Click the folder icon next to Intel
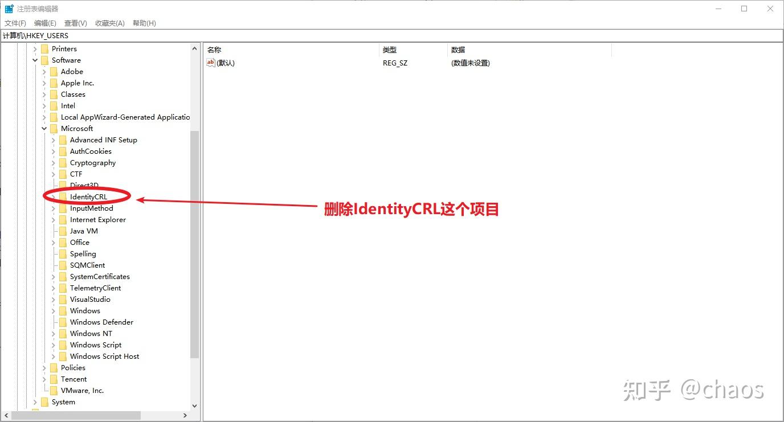This screenshot has width=784, height=422. pyautogui.click(x=54, y=106)
